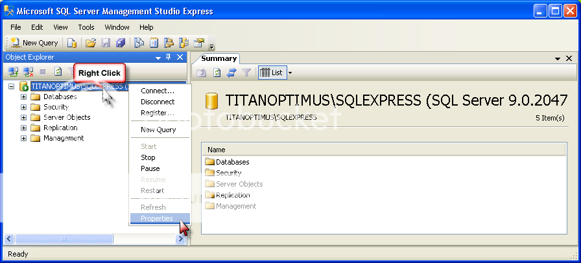Choose Restart from the context menu
Image resolution: width=581 pixels, height=263 pixels.
160,190
